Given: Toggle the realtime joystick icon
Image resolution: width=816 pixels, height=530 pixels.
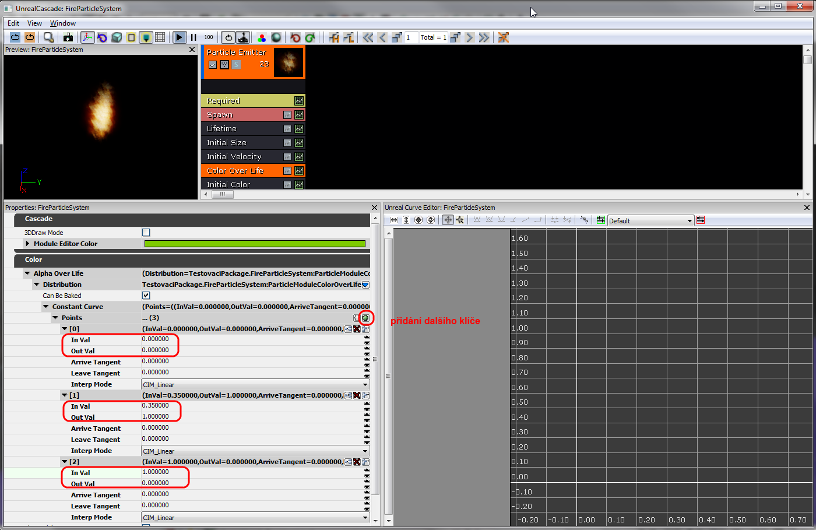Looking at the screenshot, I should 243,37.
